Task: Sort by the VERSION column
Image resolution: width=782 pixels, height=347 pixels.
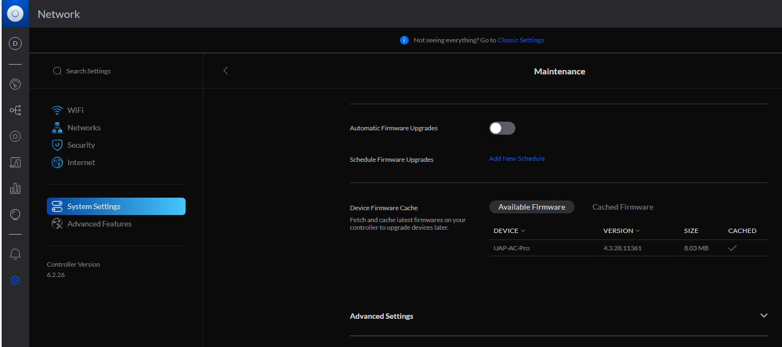Action: pos(621,231)
